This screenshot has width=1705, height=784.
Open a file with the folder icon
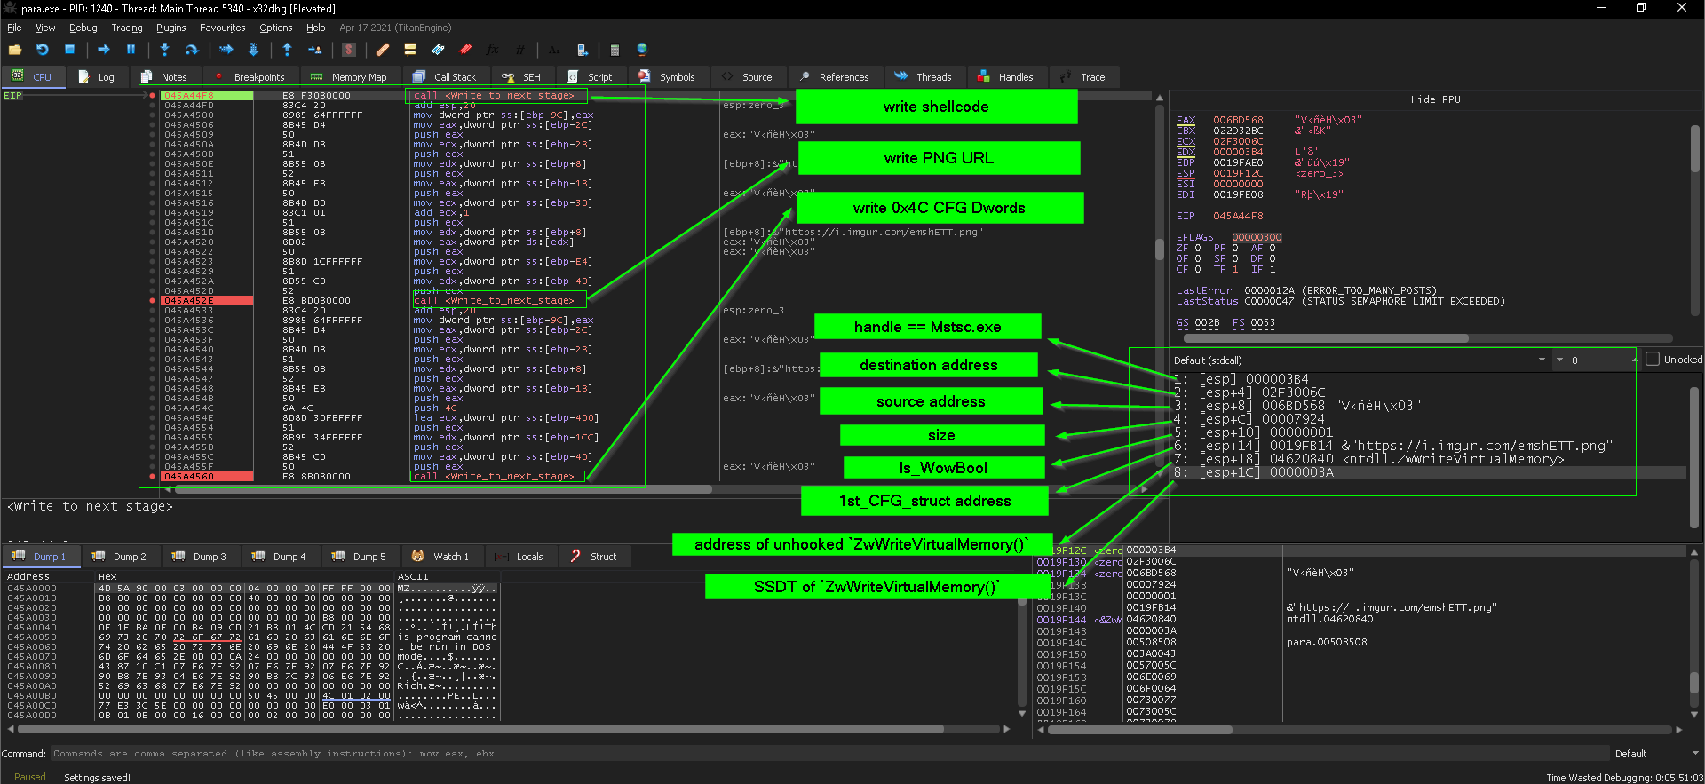coord(15,50)
